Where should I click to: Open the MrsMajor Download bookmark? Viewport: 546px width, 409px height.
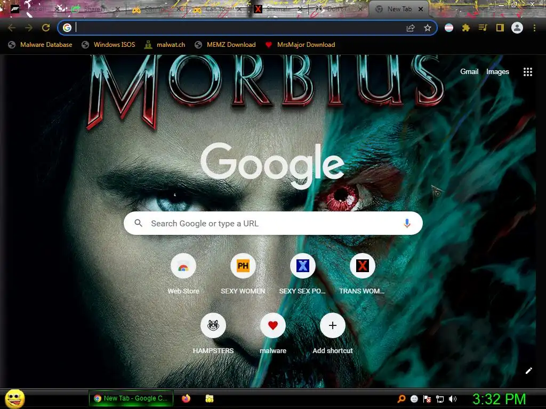coord(300,45)
